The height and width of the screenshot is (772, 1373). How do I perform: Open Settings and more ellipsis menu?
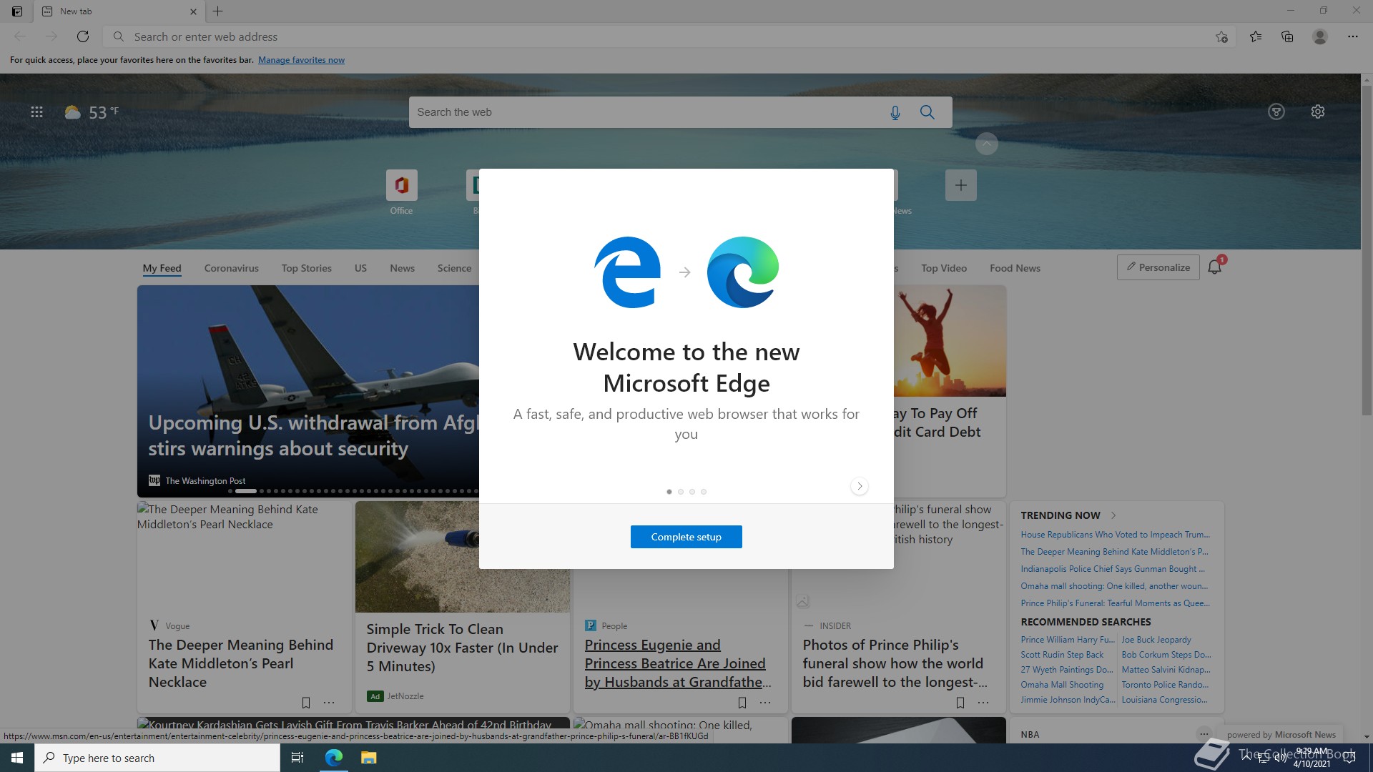pos(1353,36)
